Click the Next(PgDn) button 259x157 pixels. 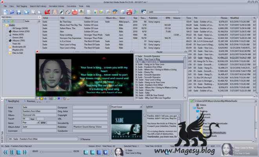pos(12,101)
